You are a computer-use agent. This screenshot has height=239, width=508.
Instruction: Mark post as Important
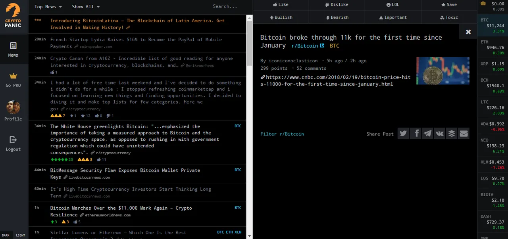[393, 17]
